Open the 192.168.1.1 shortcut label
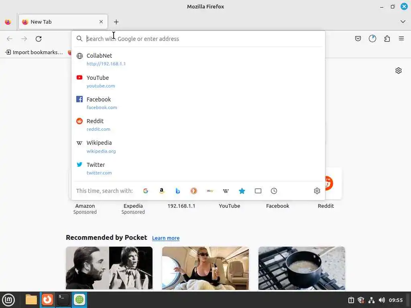This screenshot has height=308, width=411. tap(181, 206)
